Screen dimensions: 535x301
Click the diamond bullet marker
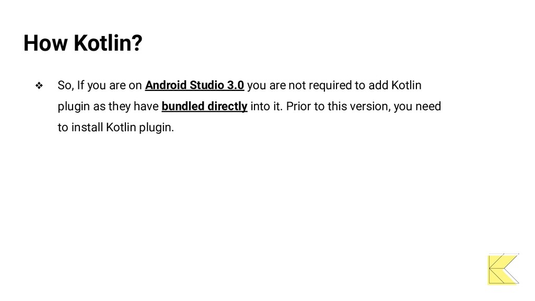(x=39, y=85)
